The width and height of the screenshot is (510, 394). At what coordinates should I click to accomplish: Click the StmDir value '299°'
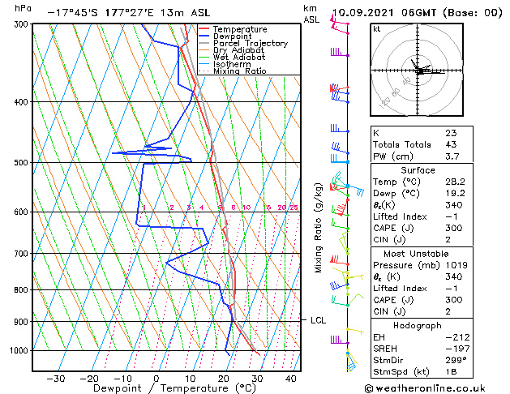[456, 360]
